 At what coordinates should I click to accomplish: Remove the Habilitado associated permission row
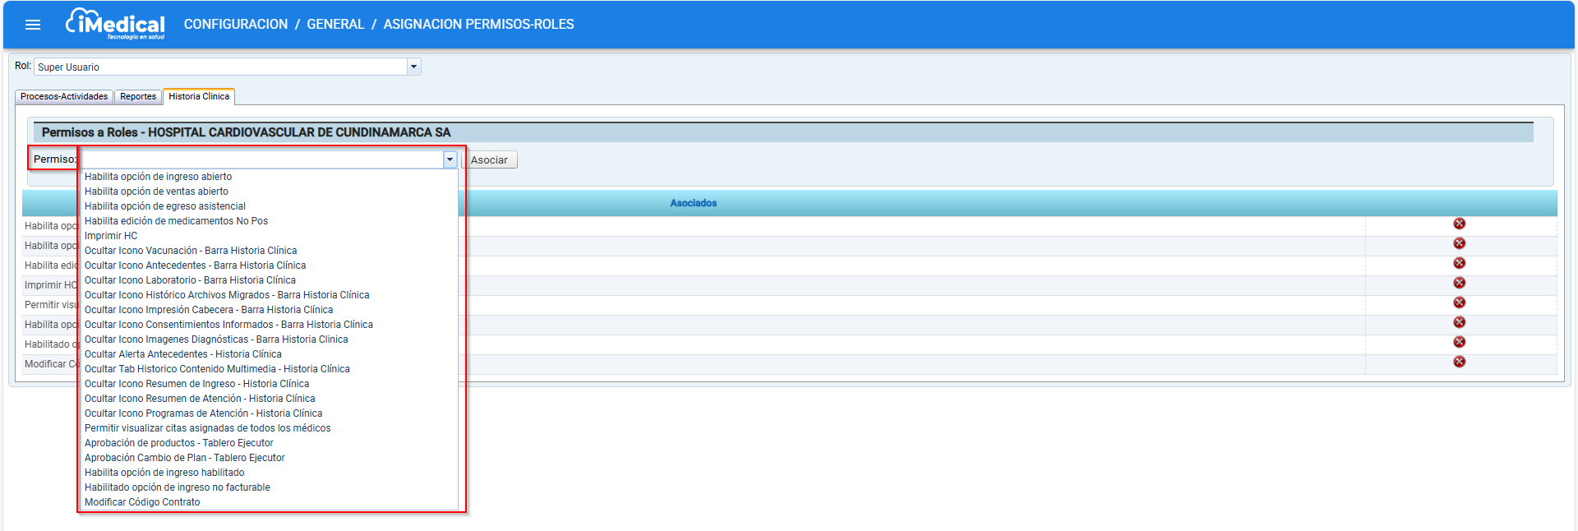pyautogui.click(x=1459, y=342)
